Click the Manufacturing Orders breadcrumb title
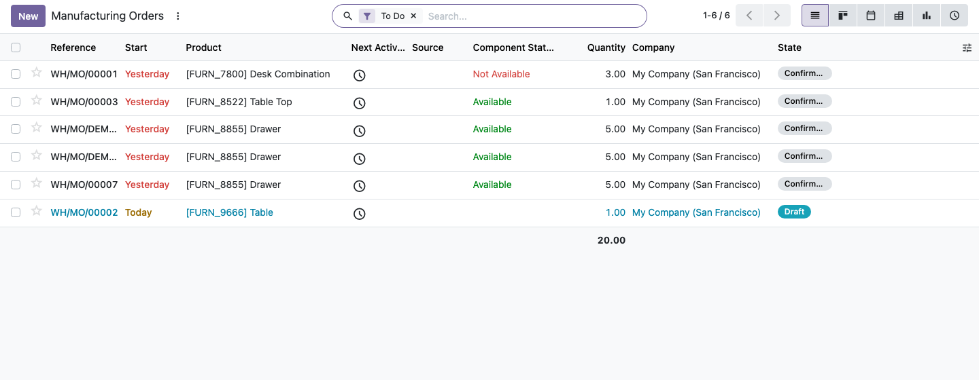Image resolution: width=979 pixels, height=380 pixels. click(x=107, y=16)
